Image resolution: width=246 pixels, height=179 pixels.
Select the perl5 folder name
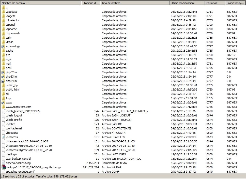[x=9, y=68]
